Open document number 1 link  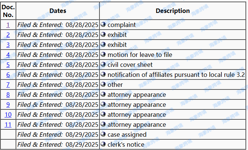[8, 25]
